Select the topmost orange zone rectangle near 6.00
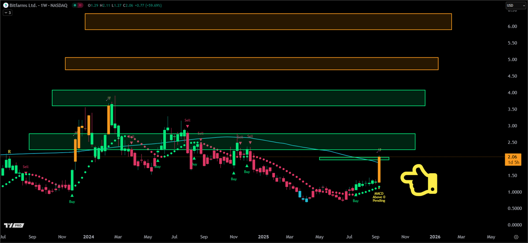The height and width of the screenshot is (243, 528). coord(268,21)
